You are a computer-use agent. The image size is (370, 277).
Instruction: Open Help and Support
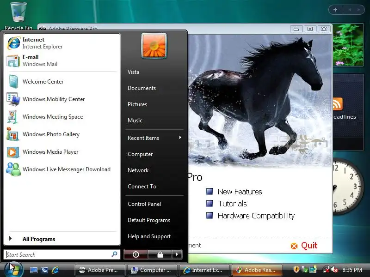coord(149,236)
